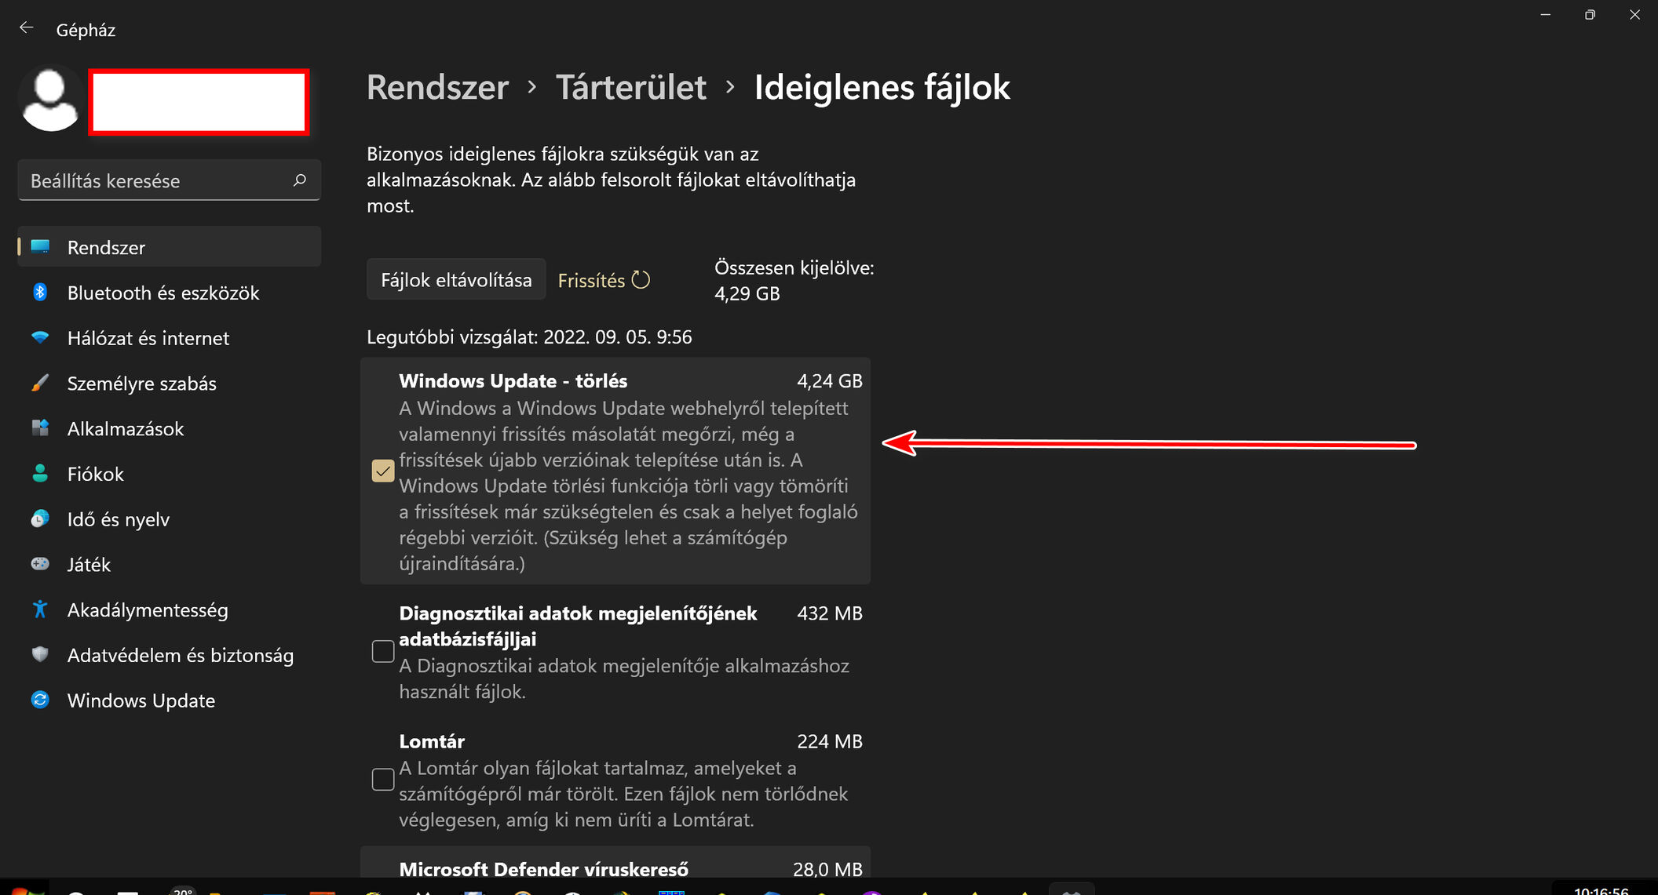Uncheck Windows Update - törlés checkbox
The width and height of the screenshot is (1658, 895).
[383, 471]
